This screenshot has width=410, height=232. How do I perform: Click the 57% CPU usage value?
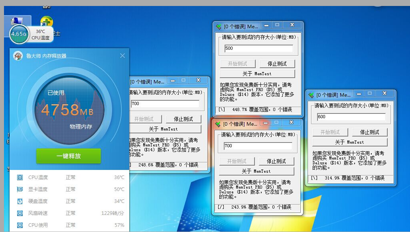coord(119,225)
